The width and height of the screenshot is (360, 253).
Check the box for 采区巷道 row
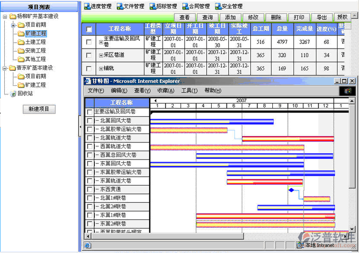89,55
